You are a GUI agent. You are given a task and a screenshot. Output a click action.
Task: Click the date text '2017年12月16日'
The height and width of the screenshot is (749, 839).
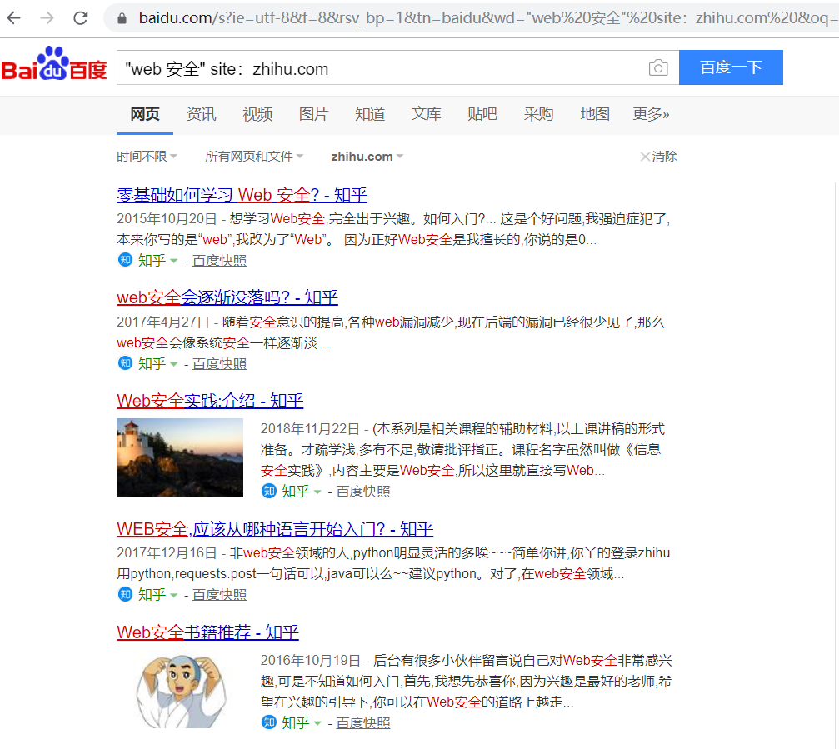[x=167, y=552]
